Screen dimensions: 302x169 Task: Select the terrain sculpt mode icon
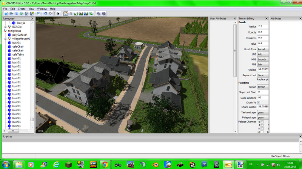[x=76, y=14]
